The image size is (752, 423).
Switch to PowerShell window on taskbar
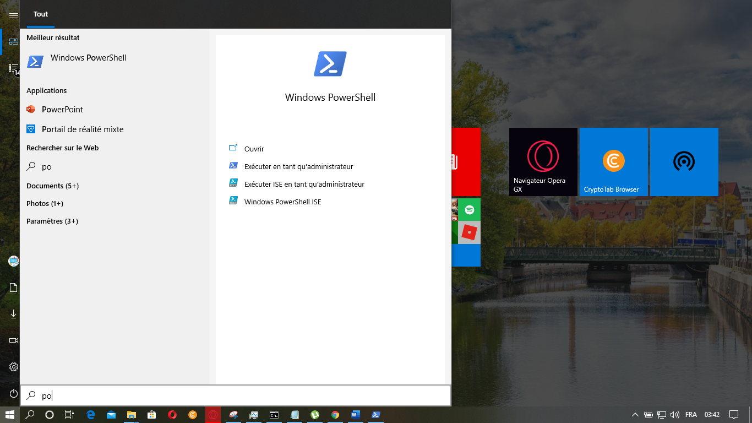click(376, 415)
